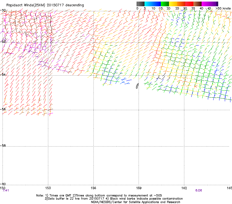The width and height of the screenshot is (232, 204).
Task: Click the 'Rapidscat Winds(25KM) 20150717 descending' title
Action: pos(45,5)
